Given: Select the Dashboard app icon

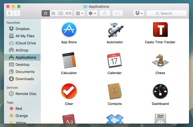Looking at the screenshot, I should tap(160, 91).
